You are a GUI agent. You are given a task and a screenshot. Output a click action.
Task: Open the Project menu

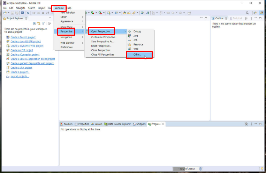click(x=41, y=8)
